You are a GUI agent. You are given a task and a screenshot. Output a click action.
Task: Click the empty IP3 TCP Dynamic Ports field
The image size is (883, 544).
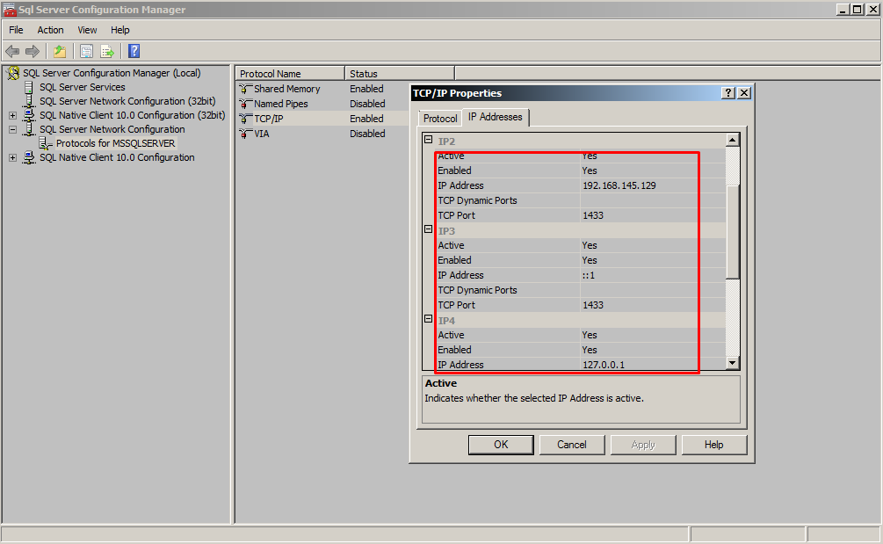pos(653,290)
